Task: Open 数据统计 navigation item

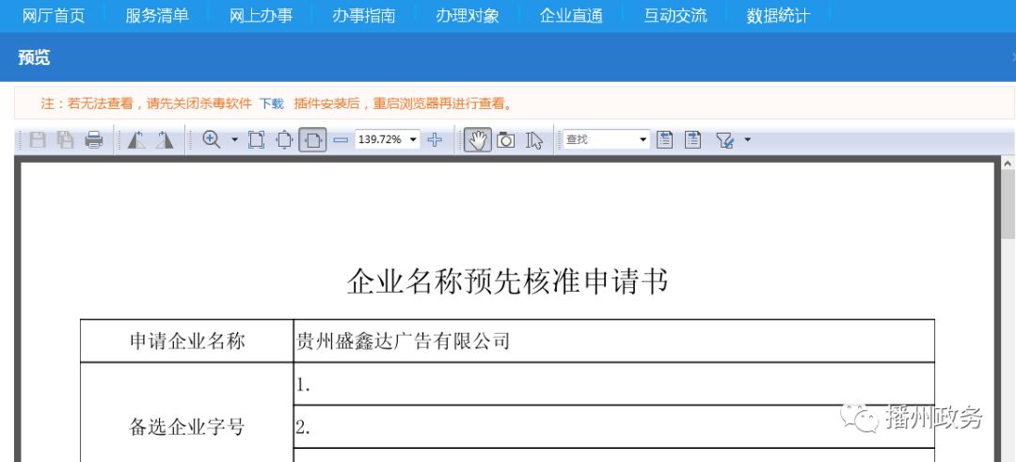Action: click(778, 16)
